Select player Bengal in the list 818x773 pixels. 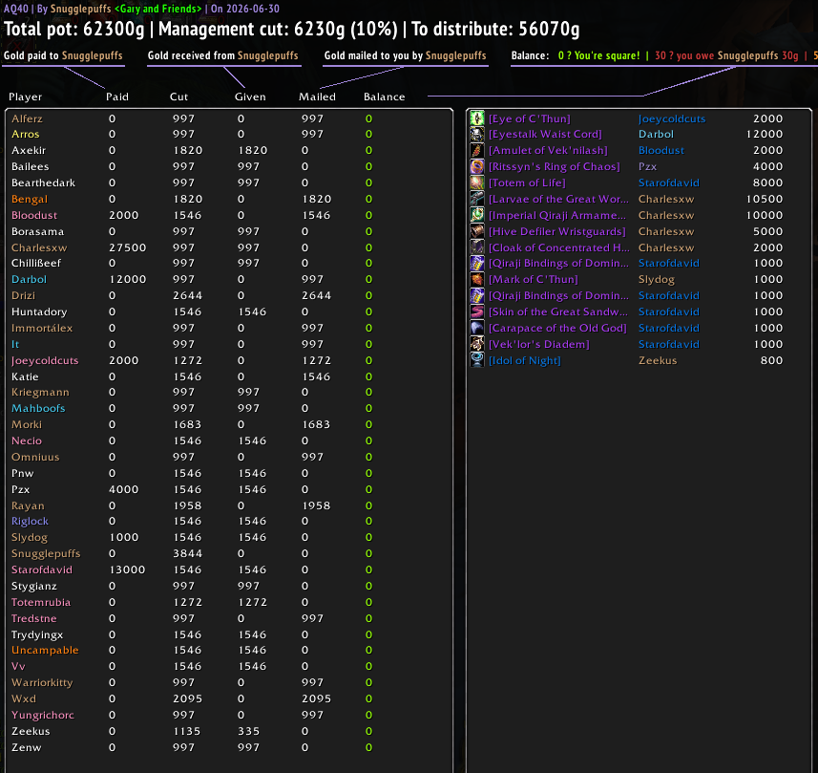coord(30,199)
